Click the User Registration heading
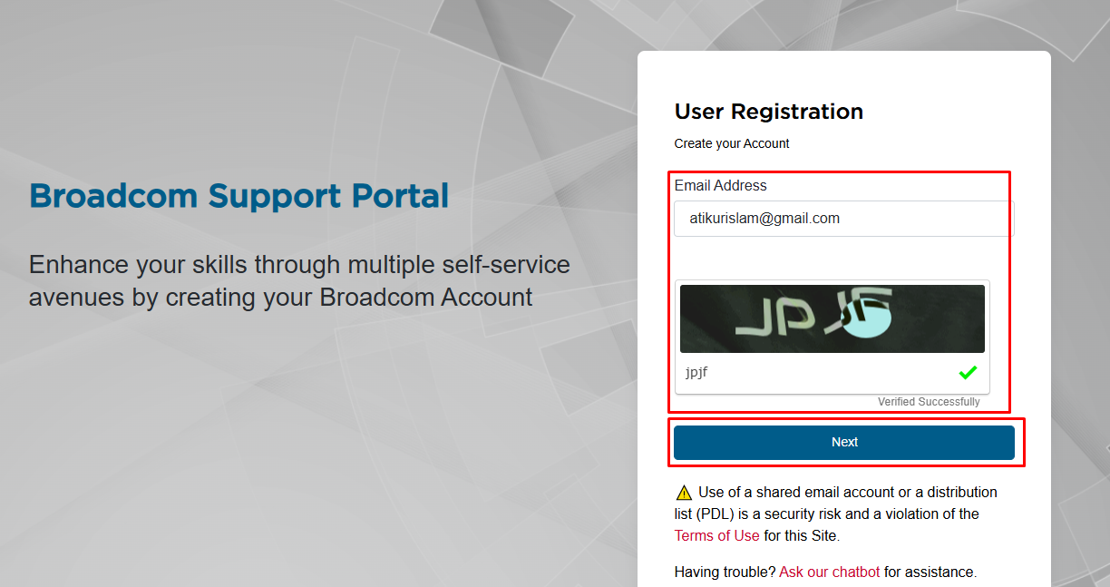Image resolution: width=1110 pixels, height=587 pixels. tap(769, 112)
